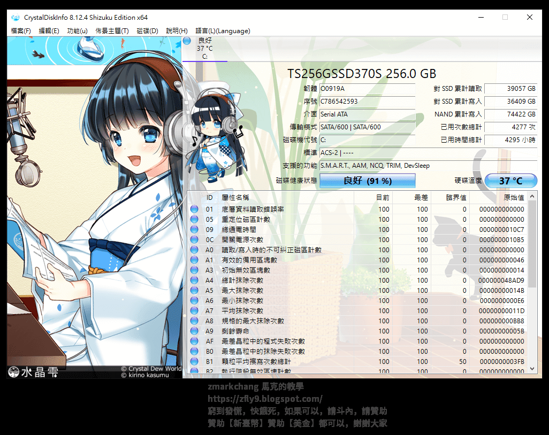Click threshold value 50 in B1 row

point(462,361)
